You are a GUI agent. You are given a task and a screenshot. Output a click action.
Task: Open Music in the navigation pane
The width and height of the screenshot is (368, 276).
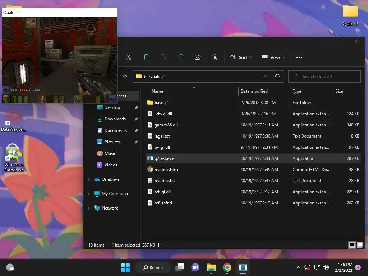[110, 153]
